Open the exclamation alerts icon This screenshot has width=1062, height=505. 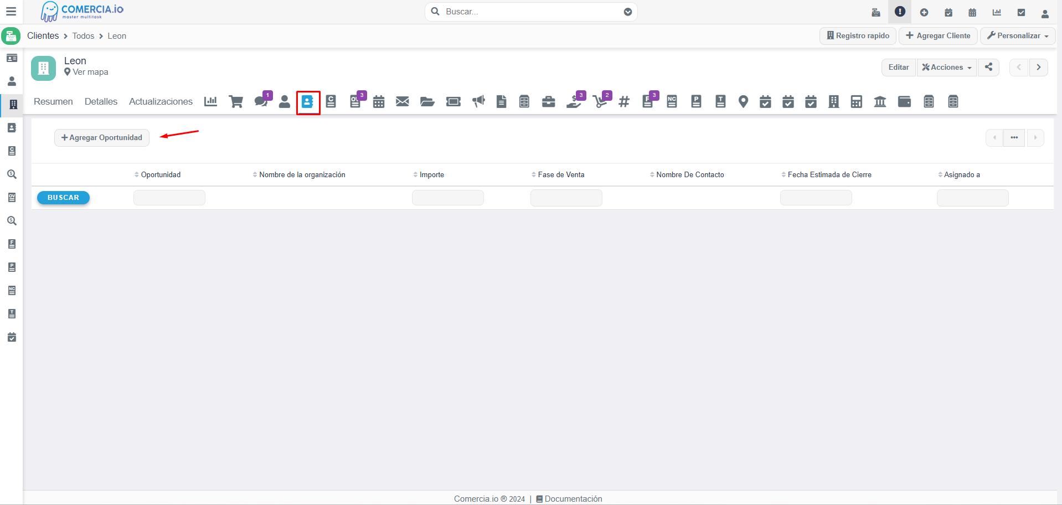(x=900, y=12)
